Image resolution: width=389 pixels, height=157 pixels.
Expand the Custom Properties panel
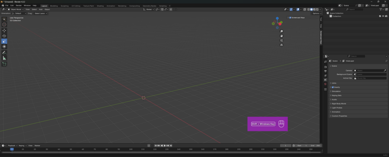(358, 116)
